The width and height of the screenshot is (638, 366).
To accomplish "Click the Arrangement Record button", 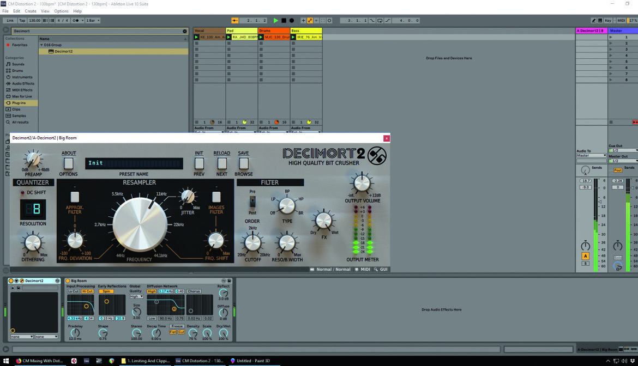I will [291, 20].
